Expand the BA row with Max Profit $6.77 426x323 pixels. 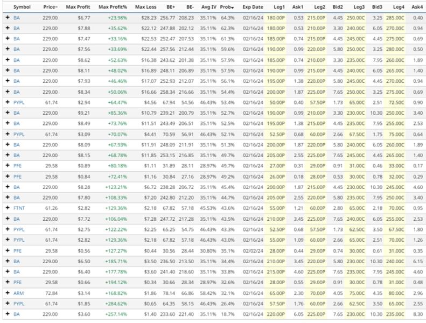[8, 17]
